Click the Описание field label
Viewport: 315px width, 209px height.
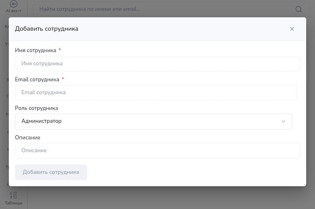pyautogui.click(x=28, y=137)
